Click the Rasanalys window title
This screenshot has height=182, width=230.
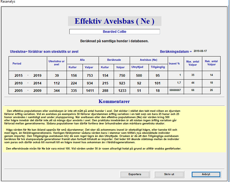click(x=8, y=2)
